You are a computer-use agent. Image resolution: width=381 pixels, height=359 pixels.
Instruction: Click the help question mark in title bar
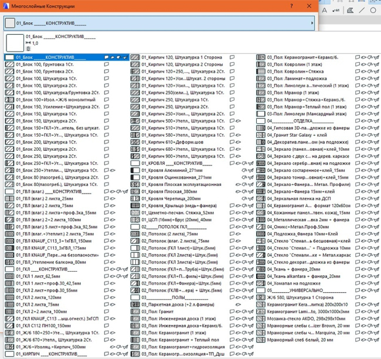[x=292, y=5]
